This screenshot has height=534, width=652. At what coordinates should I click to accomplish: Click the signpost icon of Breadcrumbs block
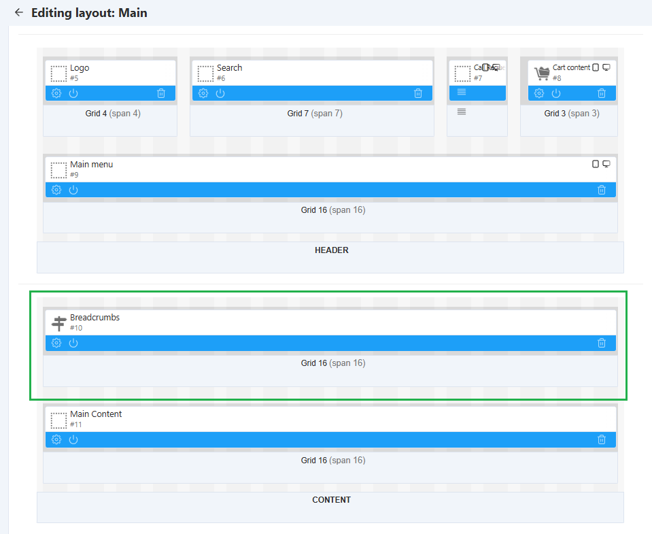[58, 323]
